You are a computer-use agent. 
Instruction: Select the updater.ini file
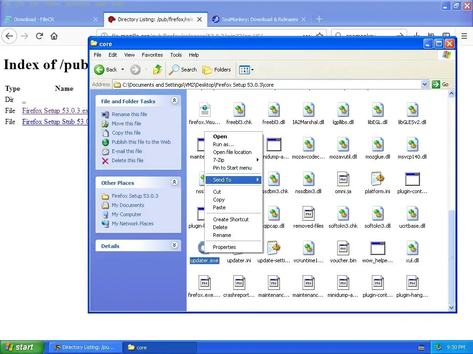239,260
